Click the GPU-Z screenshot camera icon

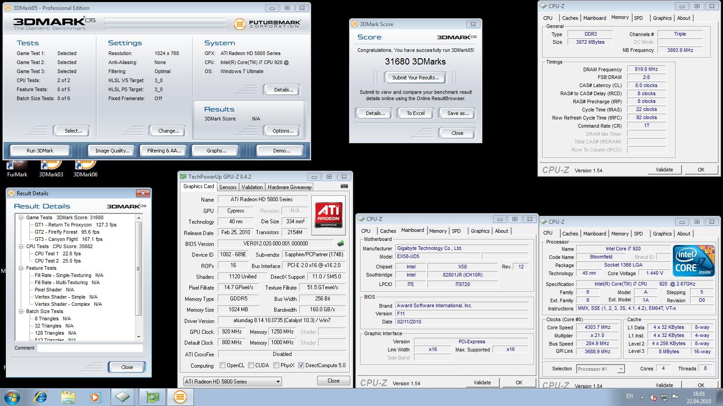click(x=344, y=186)
